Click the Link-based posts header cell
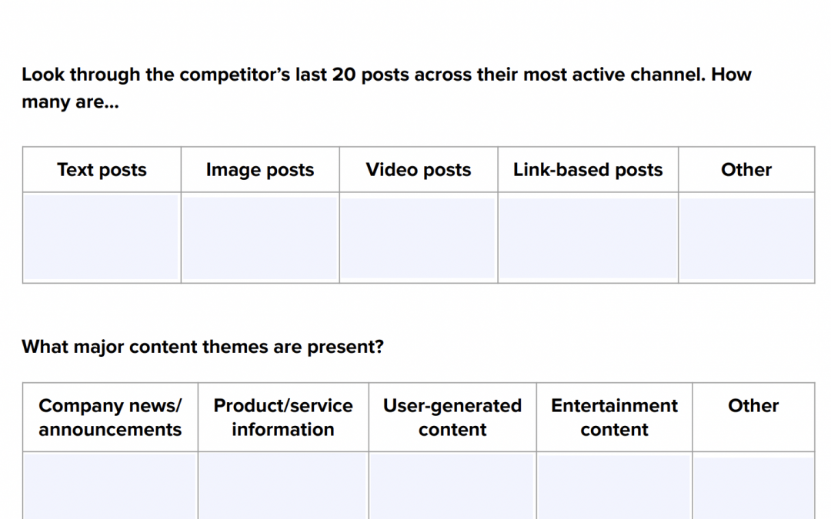831x519 pixels. [x=588, y=170]
